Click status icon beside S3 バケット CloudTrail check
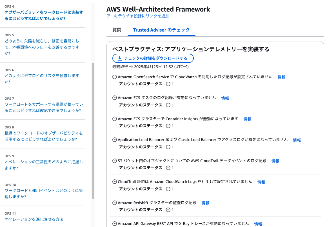336x227 pixels. coord(115,161)
